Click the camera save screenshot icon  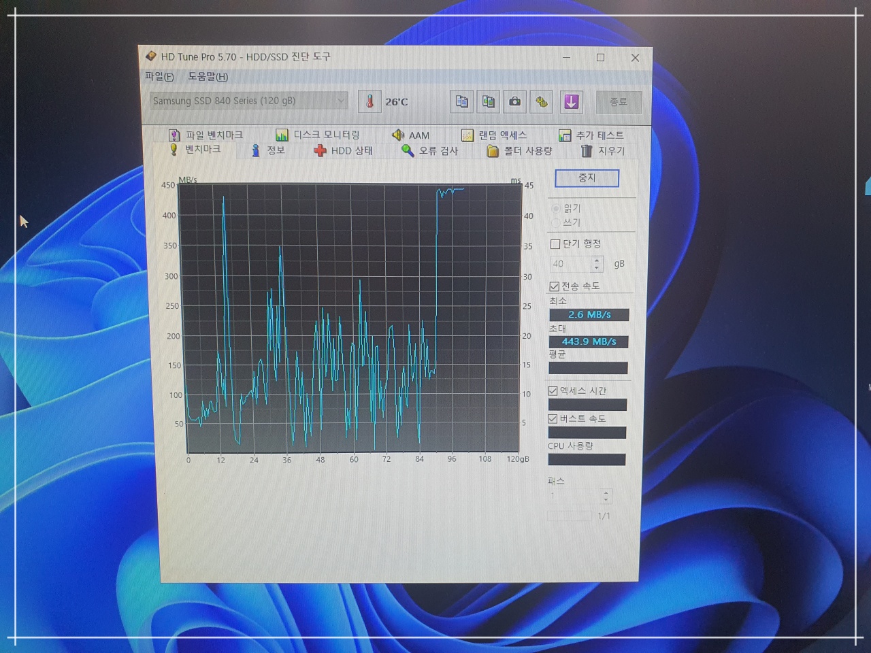pos(515,101)
